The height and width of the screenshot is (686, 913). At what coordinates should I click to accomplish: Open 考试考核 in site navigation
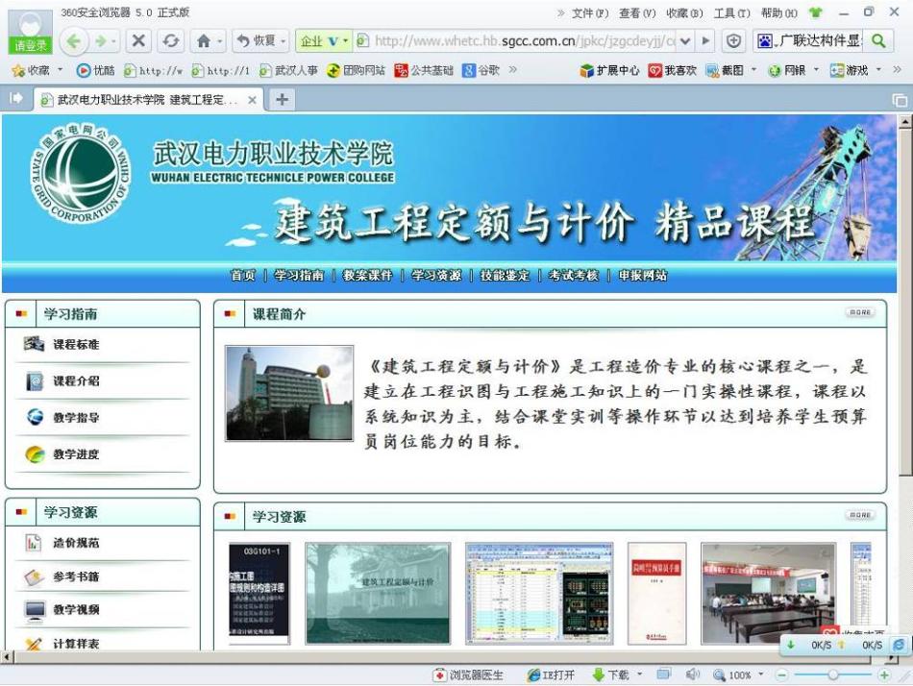[x=574, y=275]
